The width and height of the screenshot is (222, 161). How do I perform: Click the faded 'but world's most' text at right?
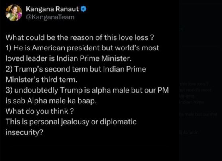[x=195, y=90]
